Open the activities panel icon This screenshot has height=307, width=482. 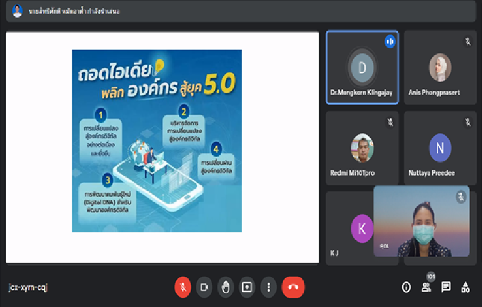465,287
